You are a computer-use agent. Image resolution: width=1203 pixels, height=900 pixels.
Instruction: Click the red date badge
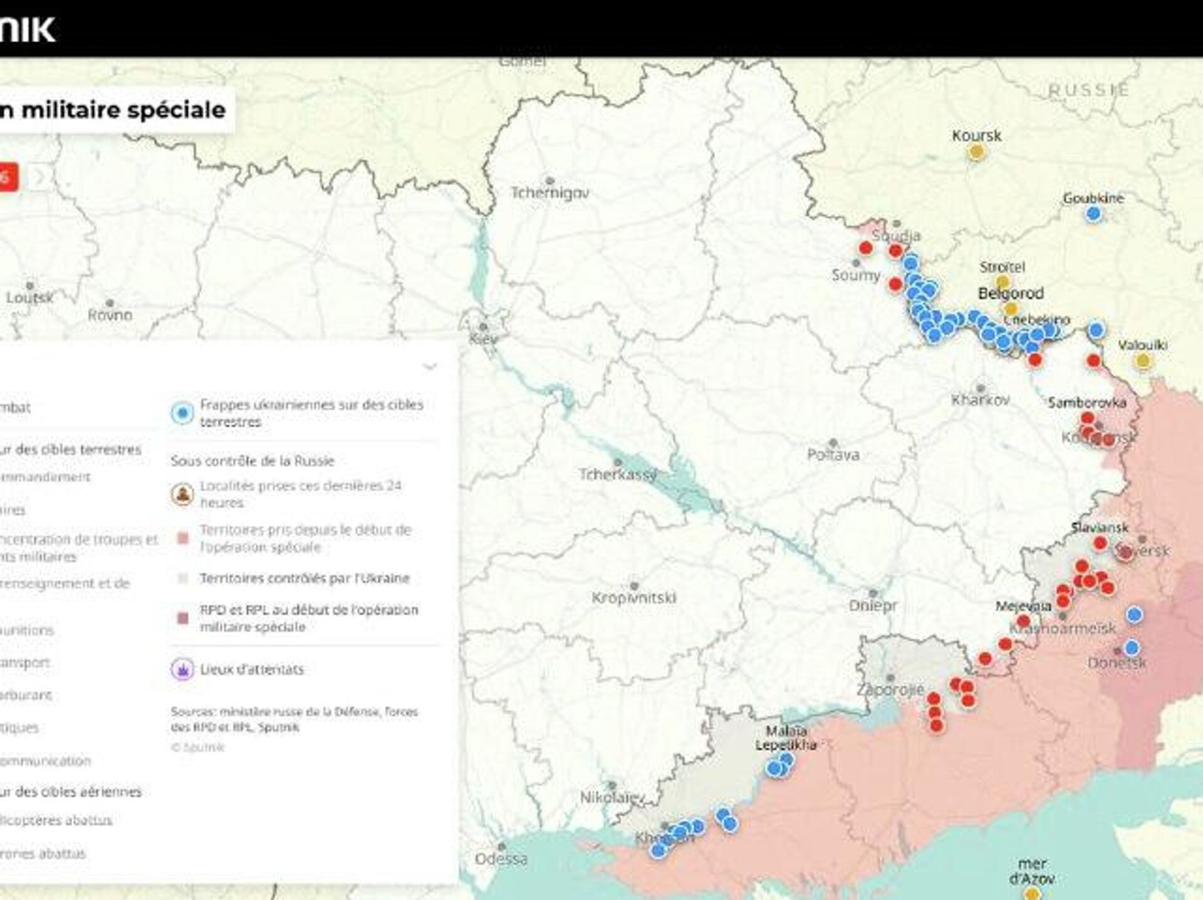(8, 178)
